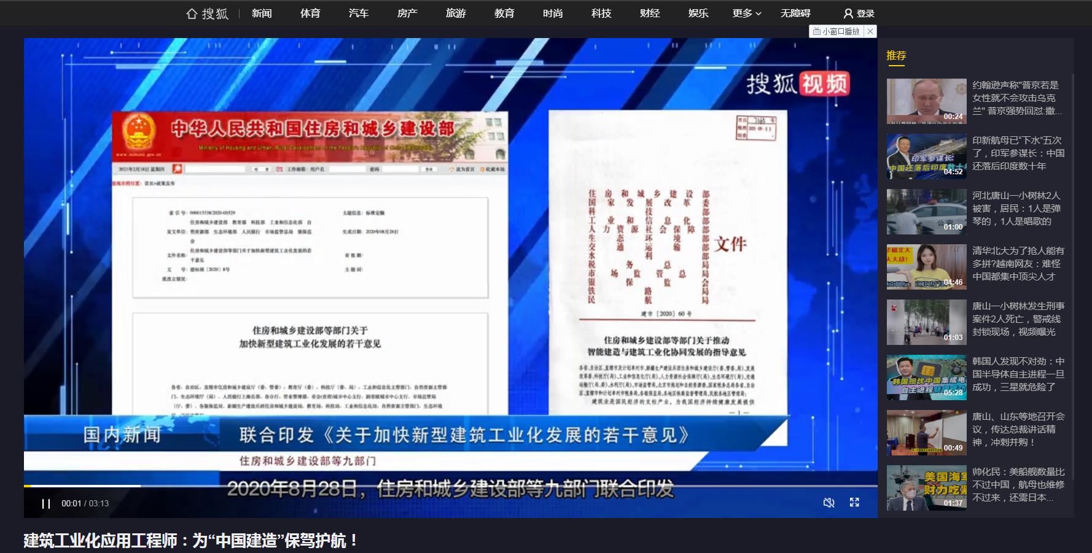Open the 教育 navigation item
Viewport: 1092px width, 553px height.
point(504,13)
